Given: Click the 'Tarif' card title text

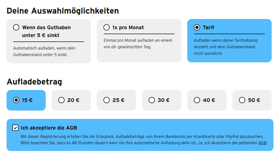Looking at the screenshot, I should [x=208, y=27].
